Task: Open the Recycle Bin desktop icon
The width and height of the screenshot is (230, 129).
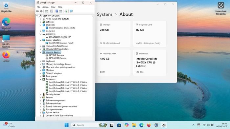Action: (x=6, y=7)
